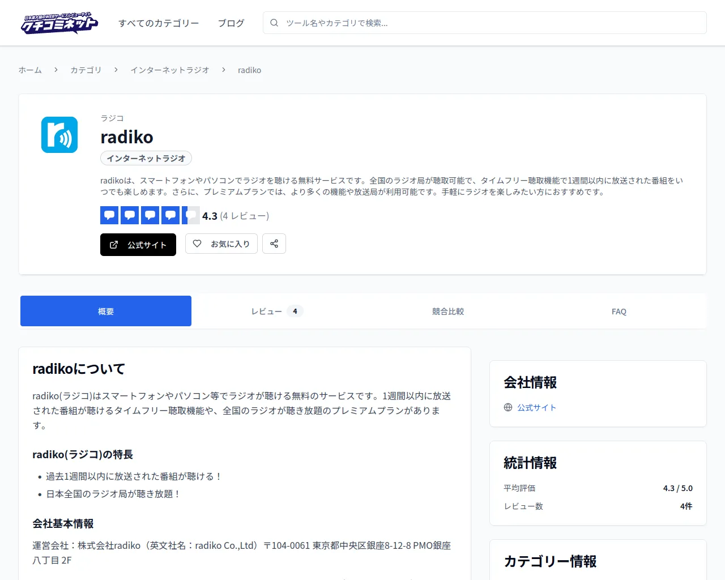Click the magnifier icon in search bar
Screen dimensions: 725x580
[x=274, y=23]
